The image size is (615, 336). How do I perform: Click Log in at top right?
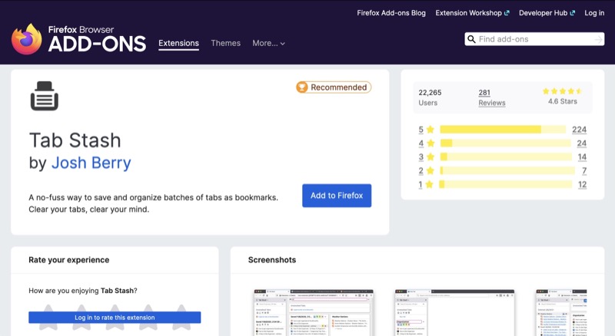[x=594, y=13]
